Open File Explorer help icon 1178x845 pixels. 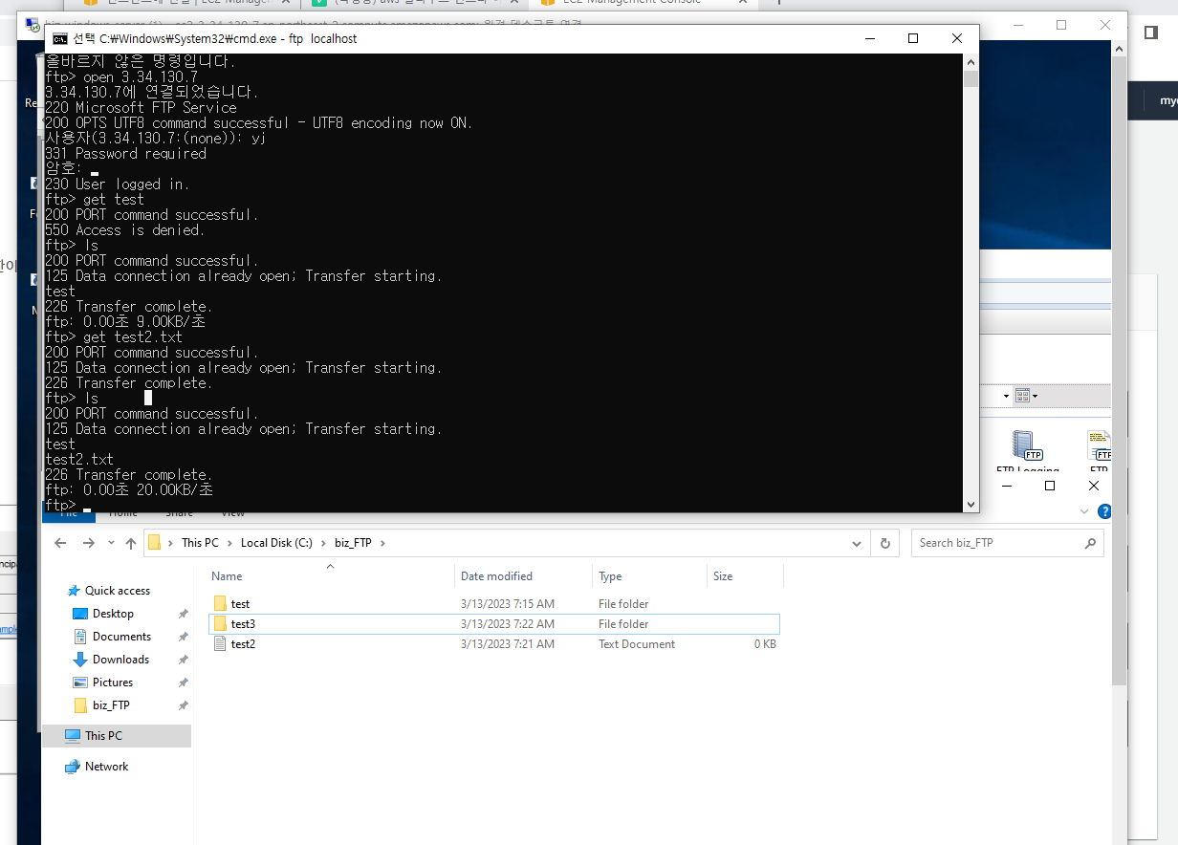1104,512
